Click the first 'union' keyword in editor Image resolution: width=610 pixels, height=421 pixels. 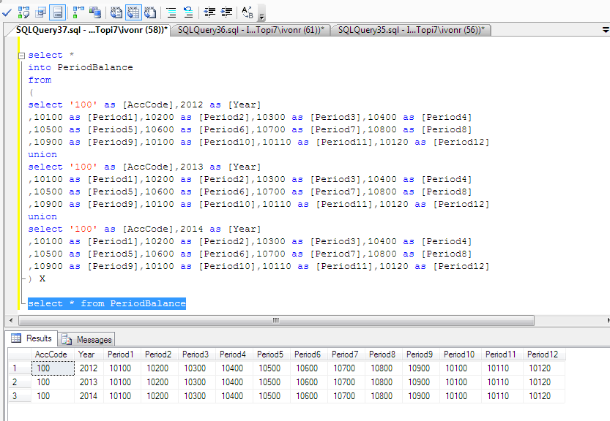point(42,154)
